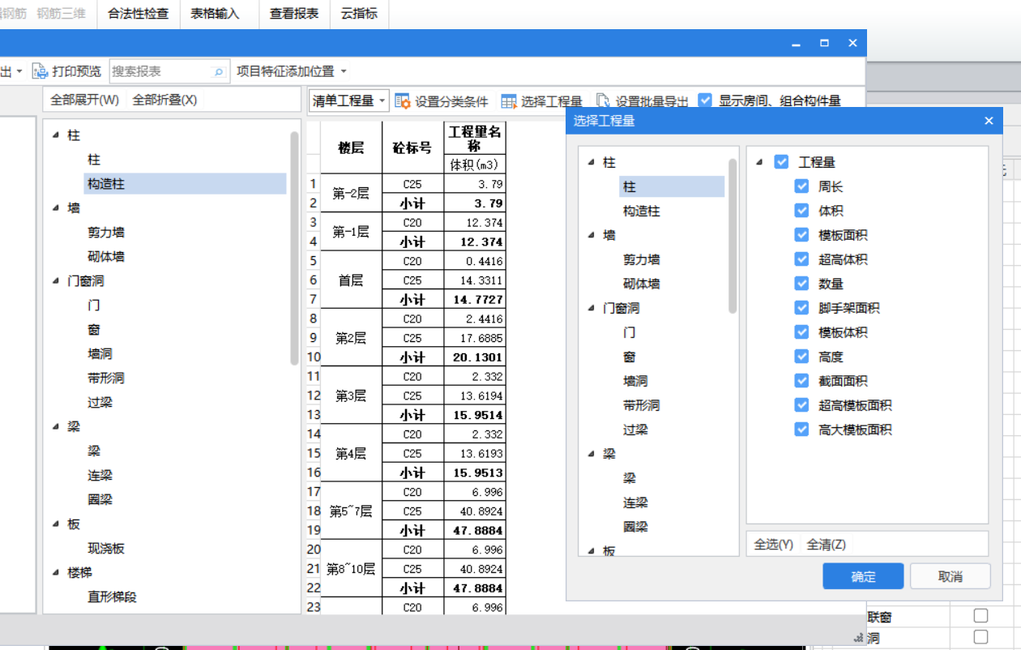This screenshot has height=650, width=1021.
Task: Click the dialog tree vertical scrollbar
Action: click(733, 236)
